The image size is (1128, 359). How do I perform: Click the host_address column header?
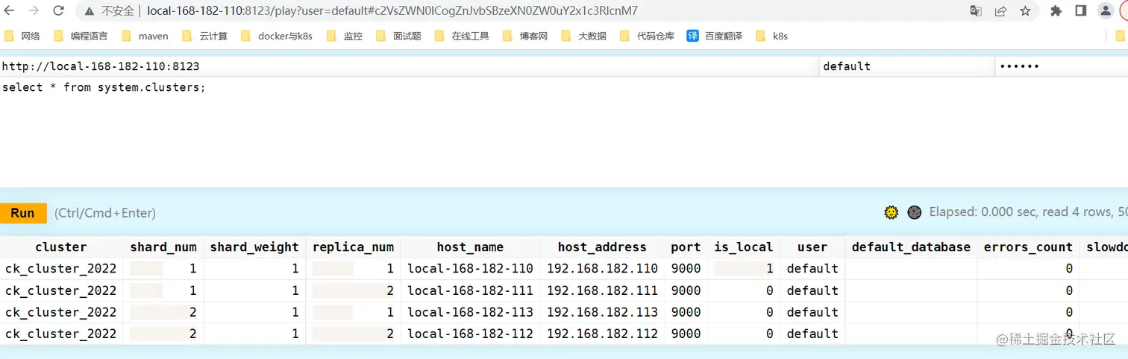pos(602,247)
